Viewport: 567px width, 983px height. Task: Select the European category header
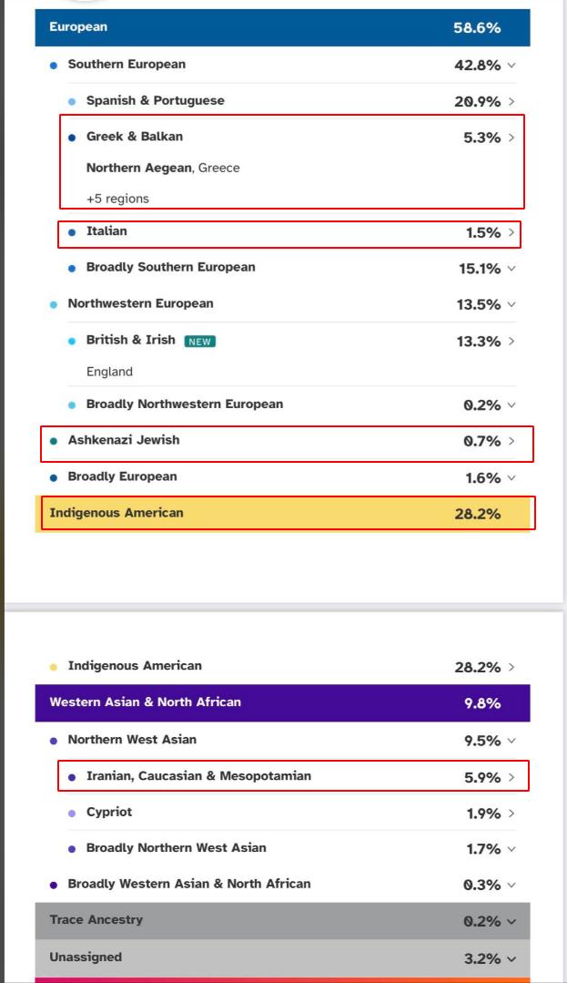click(282, 27)
